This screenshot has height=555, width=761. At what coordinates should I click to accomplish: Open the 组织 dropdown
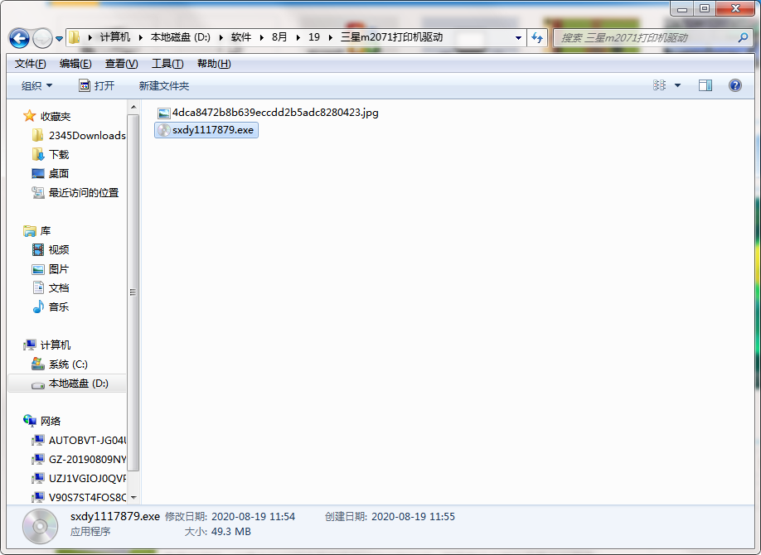(36, 86)
